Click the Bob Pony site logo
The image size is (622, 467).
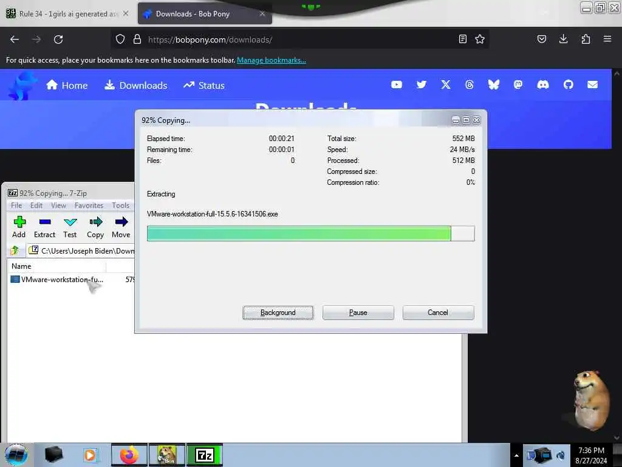tap(22, 86)
